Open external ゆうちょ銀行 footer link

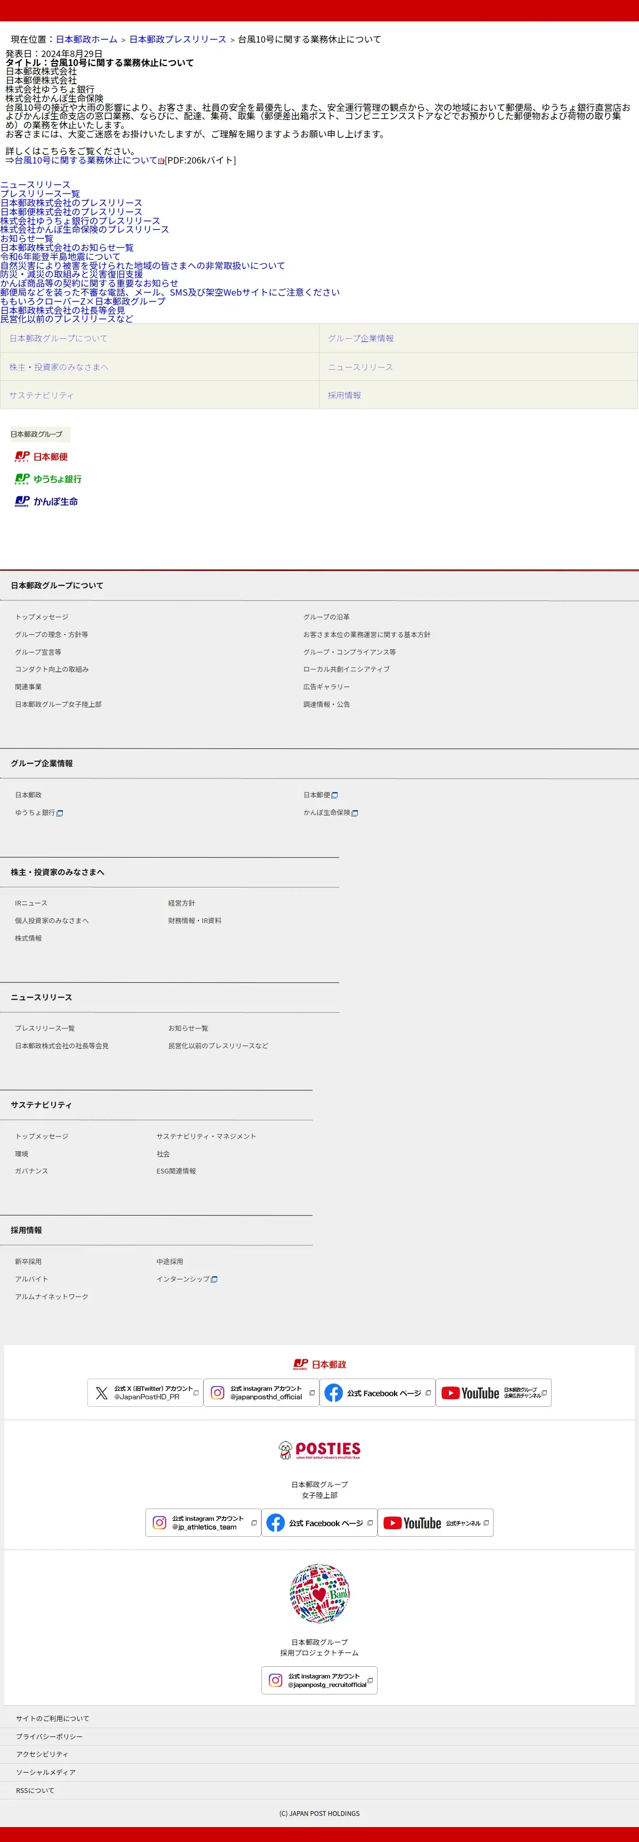click(39, 812)
